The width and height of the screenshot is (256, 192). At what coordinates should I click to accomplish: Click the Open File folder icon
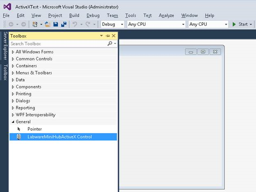pos(48,25)
